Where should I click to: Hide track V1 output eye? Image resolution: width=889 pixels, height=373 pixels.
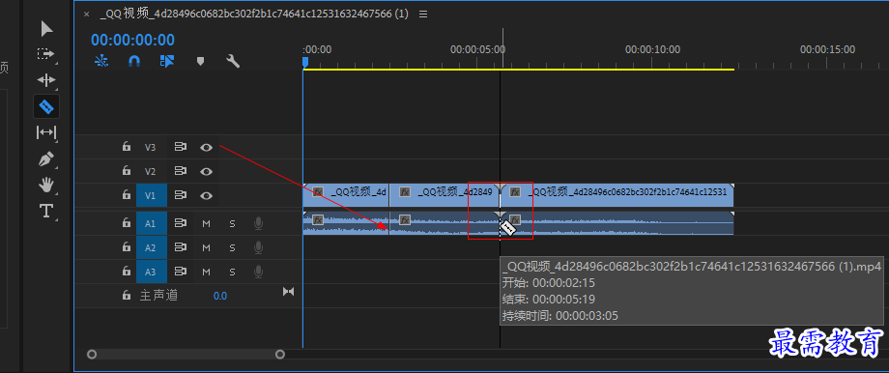pos(207,195)
